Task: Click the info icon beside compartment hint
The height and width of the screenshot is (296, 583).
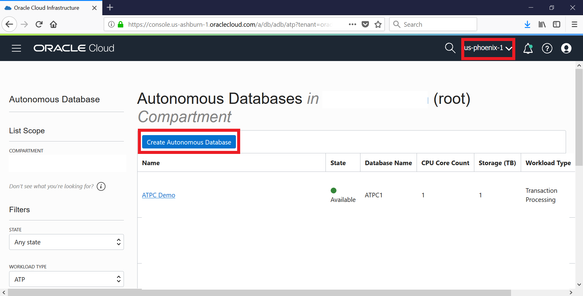Action: [101, 186]
